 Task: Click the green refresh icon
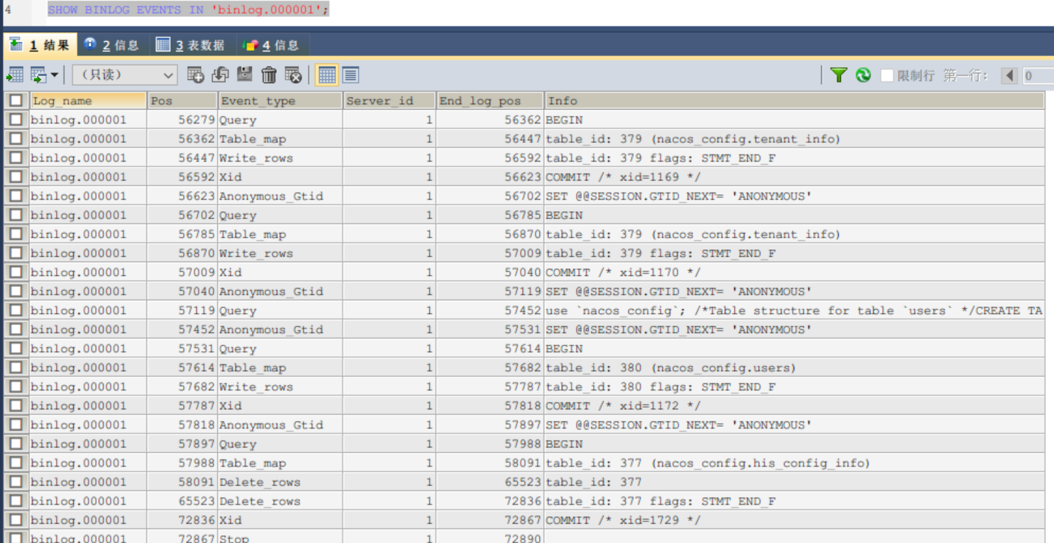pos(863,75)
